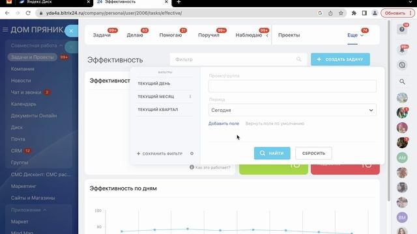Open the Chrome profile icon
The image size is (417, 234).
click(375, 13)
